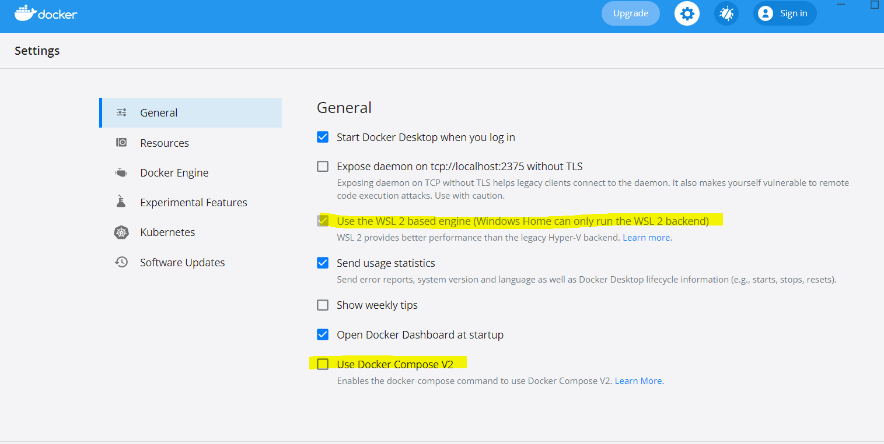Click the 'Send error reports, system version' description
The height and width of the screenshot is (444, 884).
click(x=586, y=280)
